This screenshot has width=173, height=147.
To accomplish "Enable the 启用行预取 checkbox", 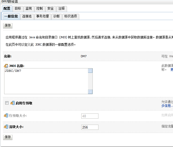I will pos(7,103).
